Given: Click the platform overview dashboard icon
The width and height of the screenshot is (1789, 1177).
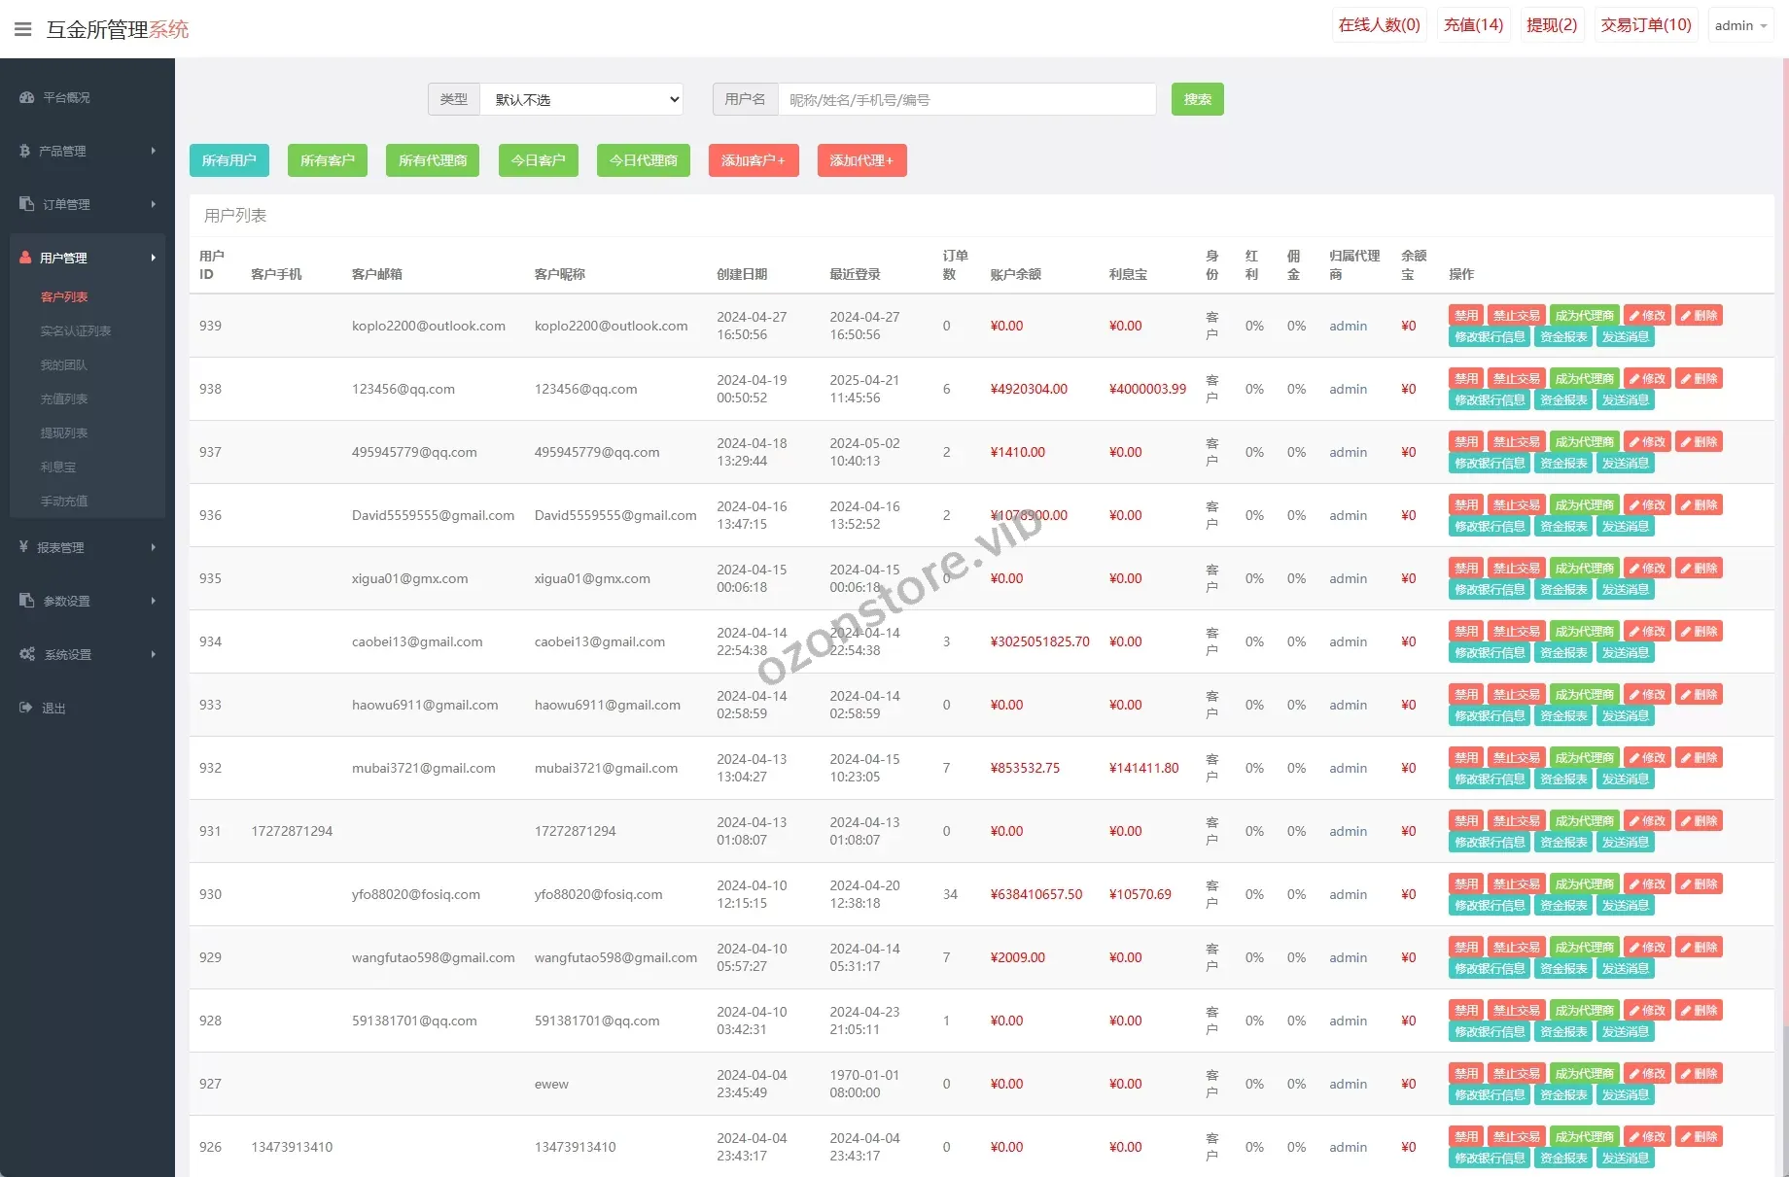Looking at the screenshot, I should 26,97.
